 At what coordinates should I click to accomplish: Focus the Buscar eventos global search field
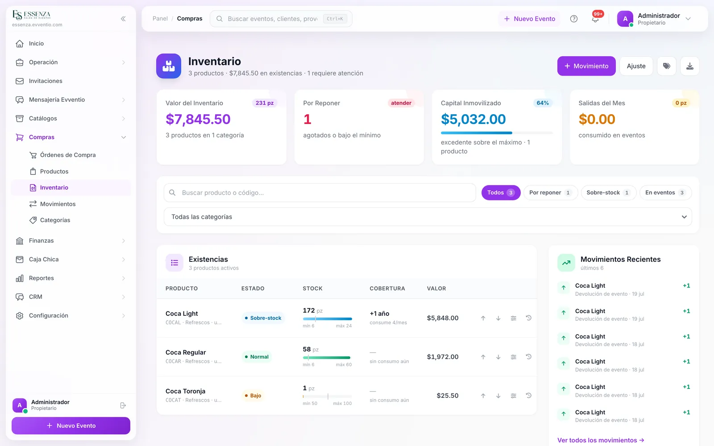coord(281,19)
